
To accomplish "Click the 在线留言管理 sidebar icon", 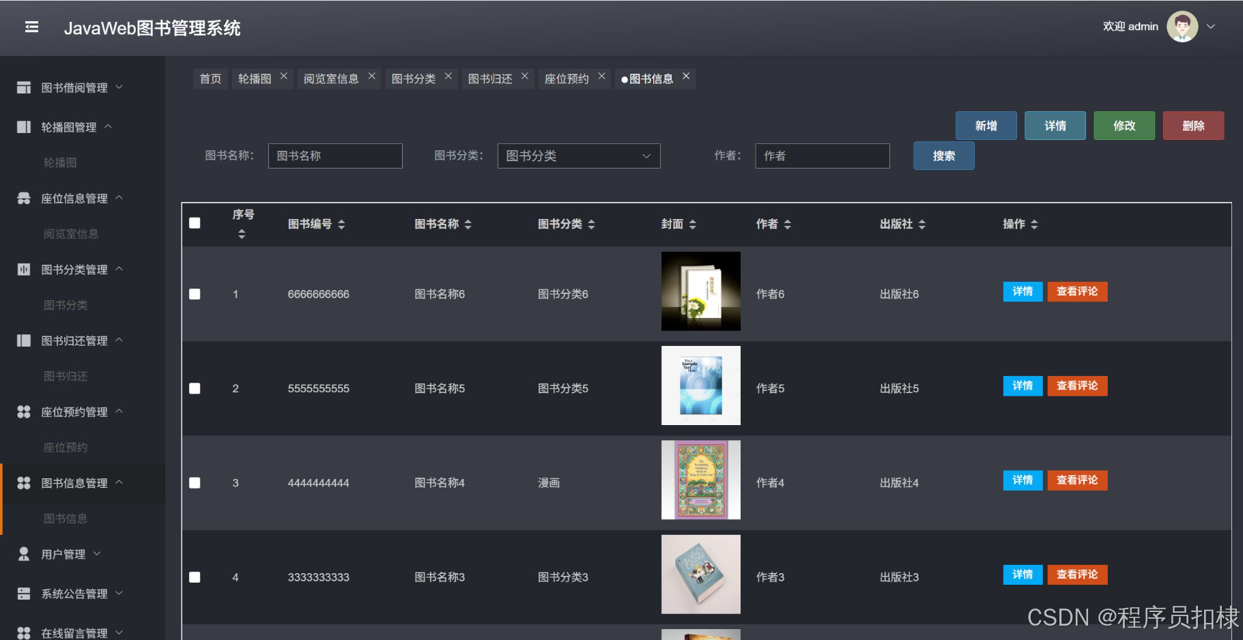I will pos(24,632).
